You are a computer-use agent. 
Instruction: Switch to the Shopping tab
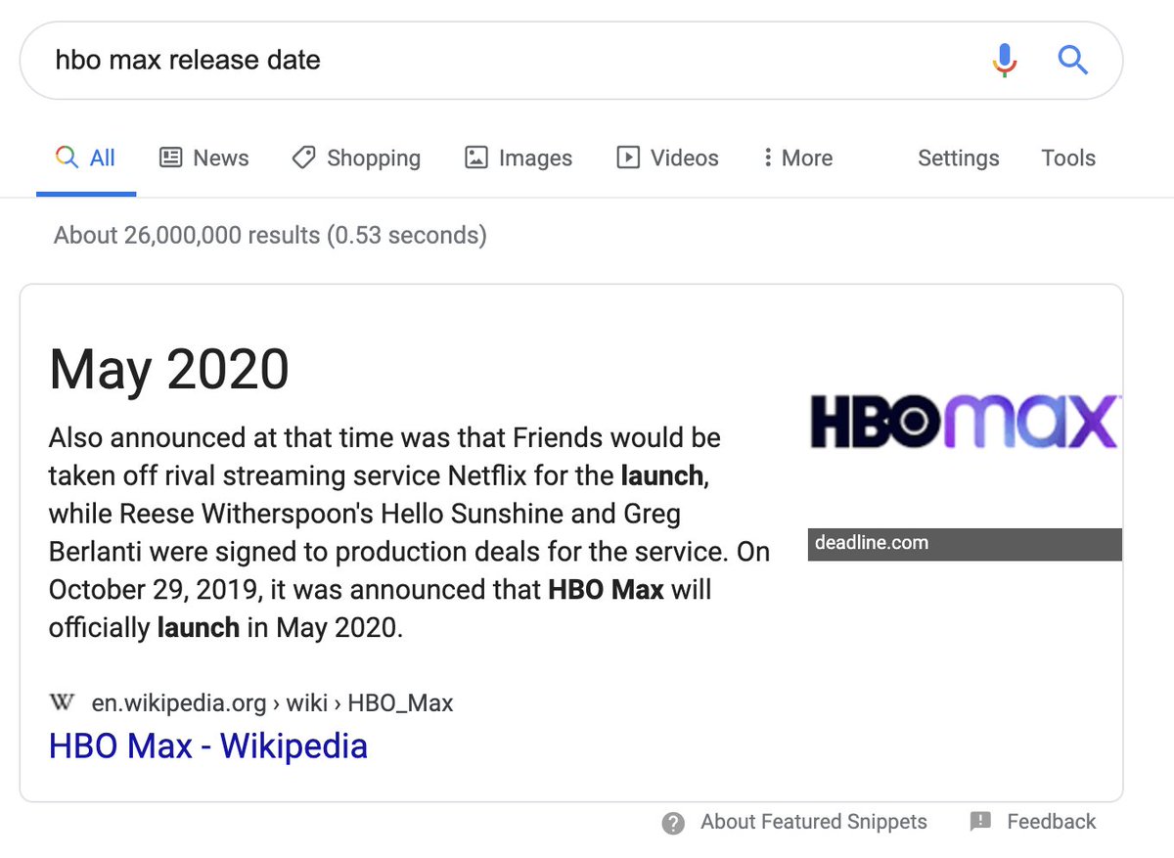pyautogui.click(x=356, y=158)
